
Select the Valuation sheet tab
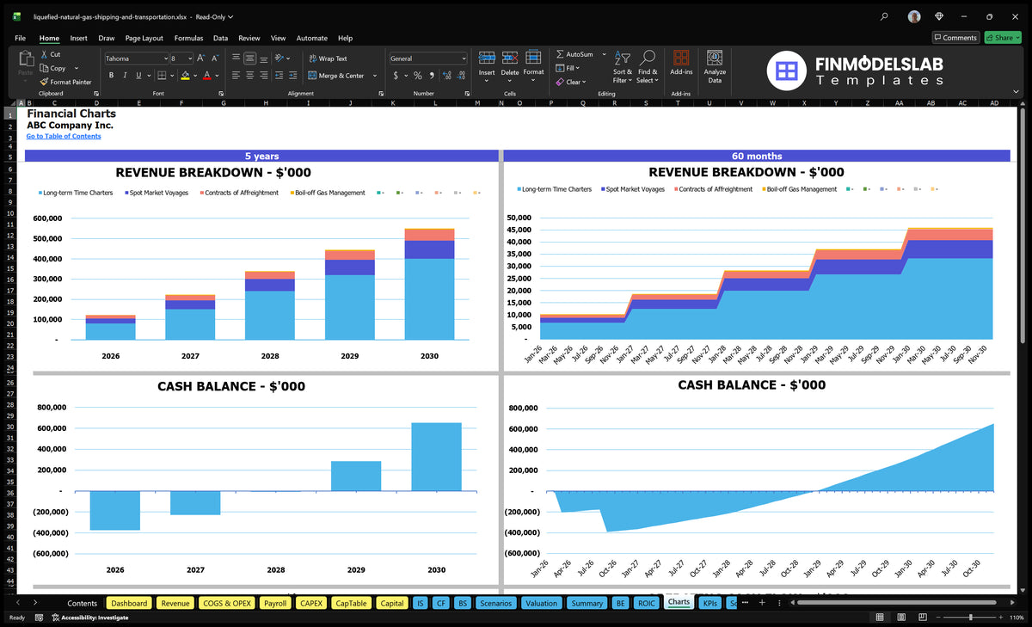pos(541,603)
